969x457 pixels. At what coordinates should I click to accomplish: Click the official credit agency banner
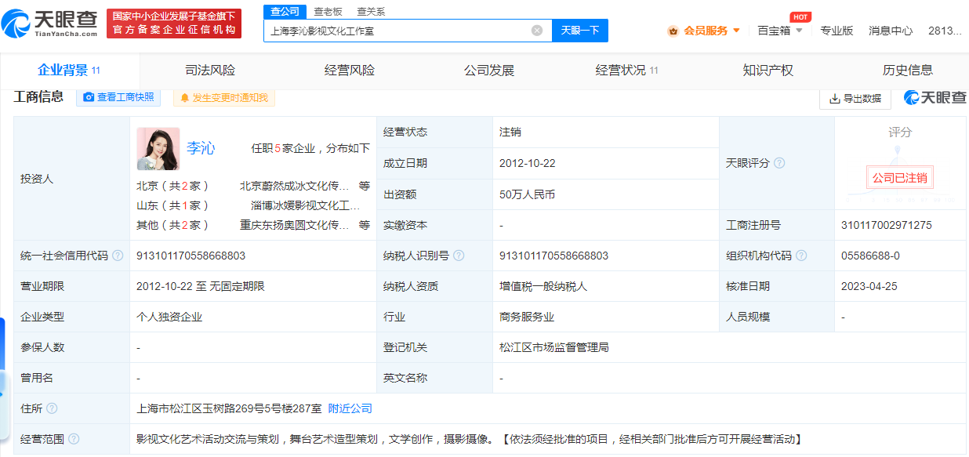click(174, 24)
